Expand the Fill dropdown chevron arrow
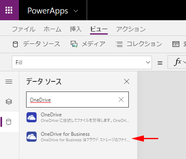Screen dimensions: 186x159 (x=148, y=62)
